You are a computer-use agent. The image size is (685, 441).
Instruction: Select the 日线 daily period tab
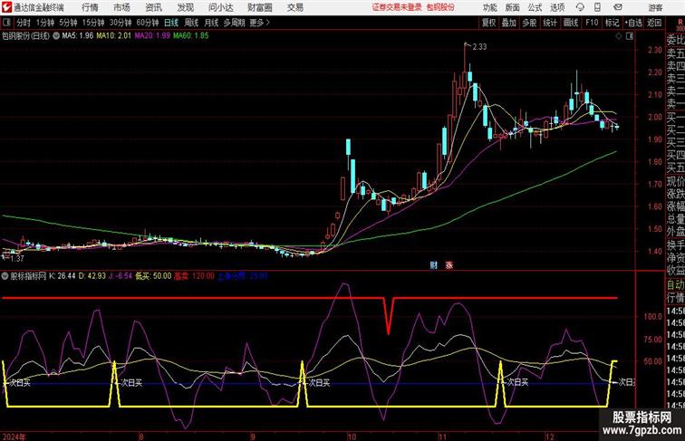tap(171, 23)
